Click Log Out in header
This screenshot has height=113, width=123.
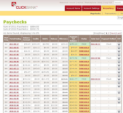(108, 2)
